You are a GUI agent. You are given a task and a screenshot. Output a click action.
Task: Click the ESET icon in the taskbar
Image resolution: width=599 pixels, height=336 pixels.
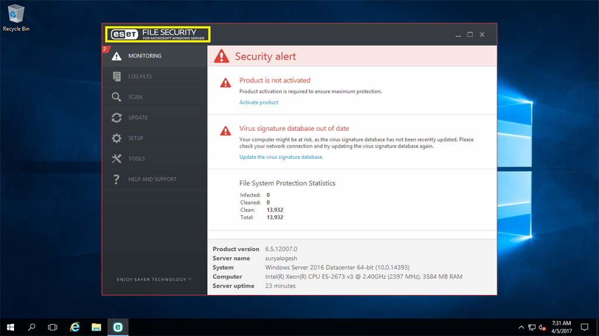tap(118, 327)
